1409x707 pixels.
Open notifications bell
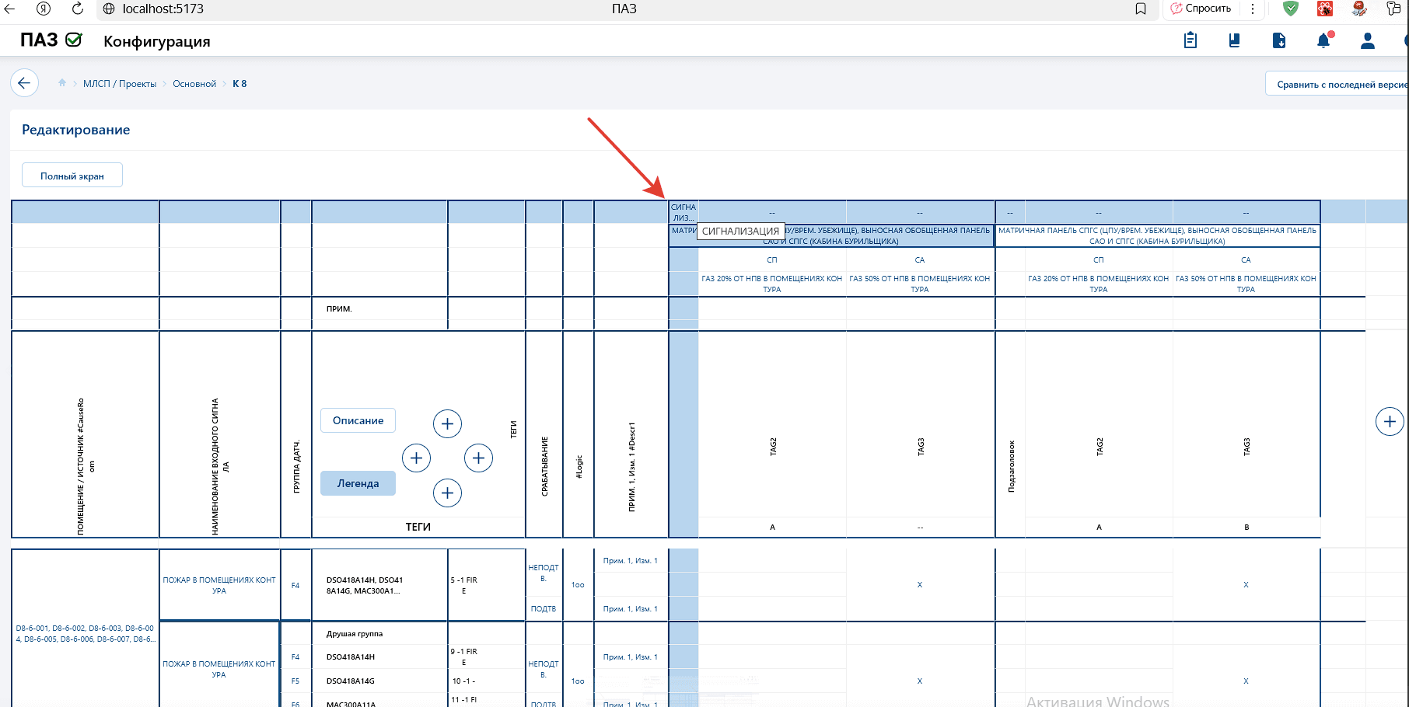click(1324, 40)
